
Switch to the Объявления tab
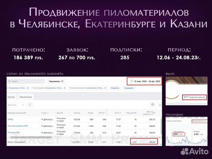pyautogui.click(x=26, y=97)
